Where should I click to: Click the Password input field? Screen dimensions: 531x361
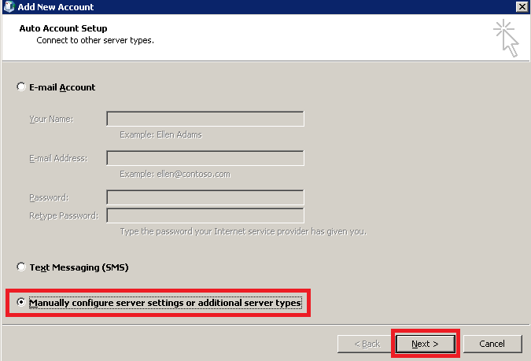205,197
